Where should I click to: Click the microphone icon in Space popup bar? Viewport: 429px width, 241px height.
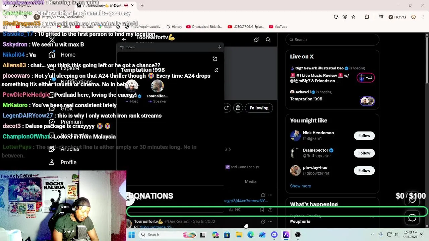point(220,47)
